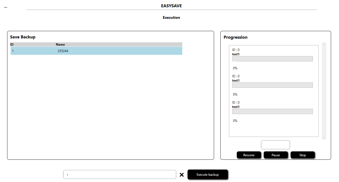Click the ID column header

[x=12, y=45]
